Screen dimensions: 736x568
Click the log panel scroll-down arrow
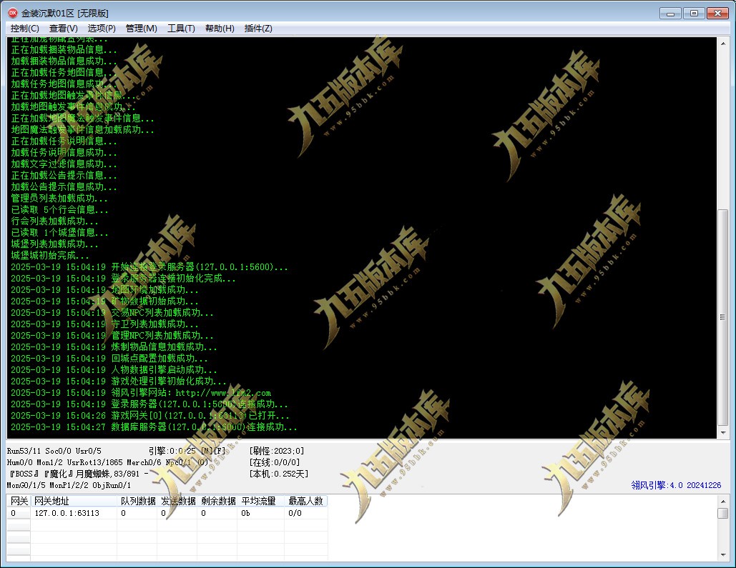pos(723,432)
